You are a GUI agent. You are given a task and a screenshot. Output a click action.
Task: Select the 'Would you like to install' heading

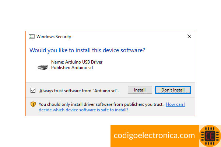pyautogui.click(x=87, y=50)
